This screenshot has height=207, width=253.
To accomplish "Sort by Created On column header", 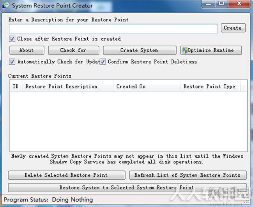I will tap(147, 87).
